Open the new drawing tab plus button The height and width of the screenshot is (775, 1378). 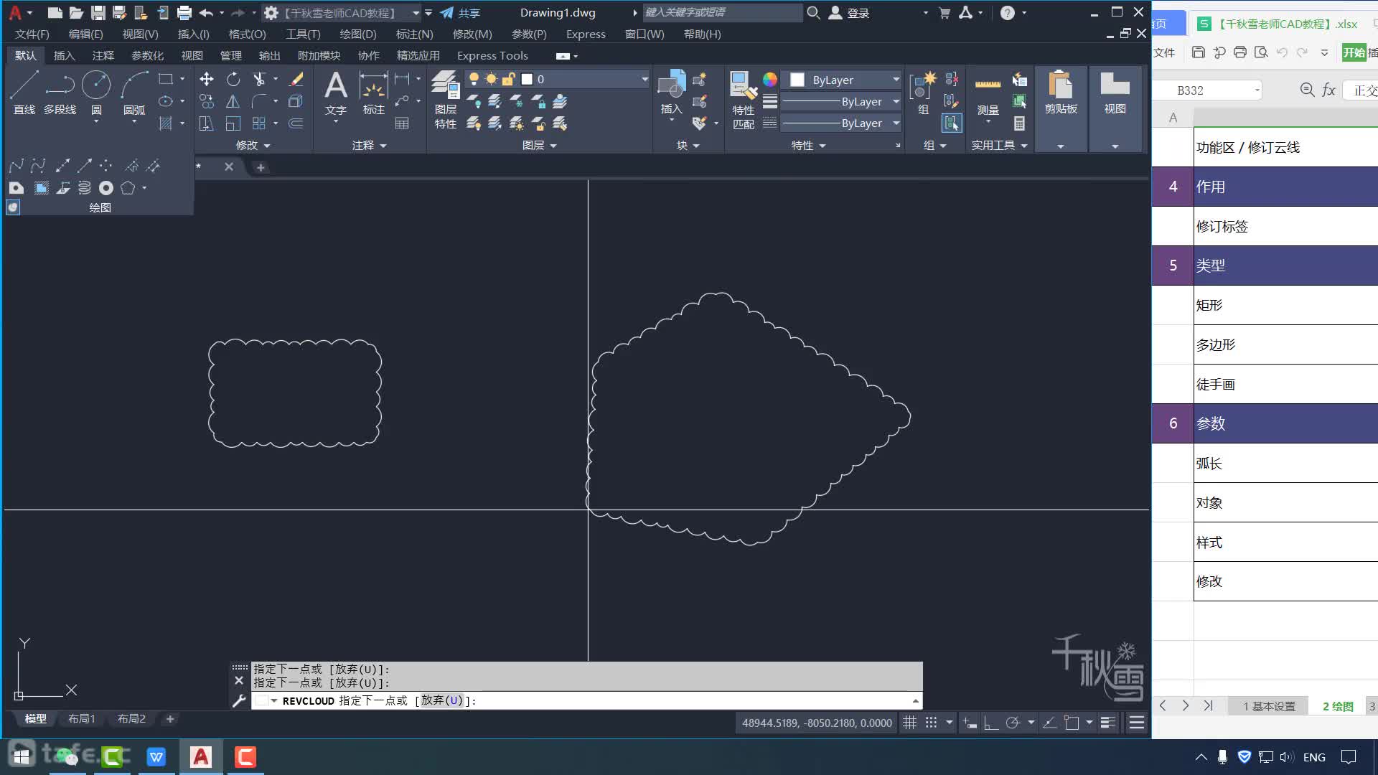click(x=261, y=167)
